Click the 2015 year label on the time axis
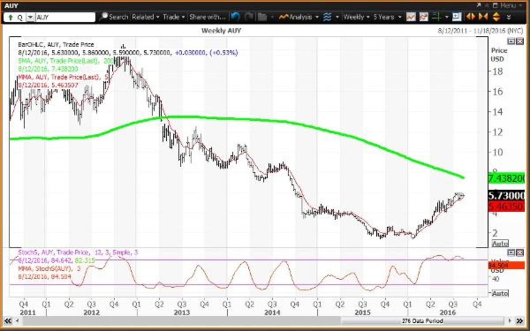 (x=363, y=312)
